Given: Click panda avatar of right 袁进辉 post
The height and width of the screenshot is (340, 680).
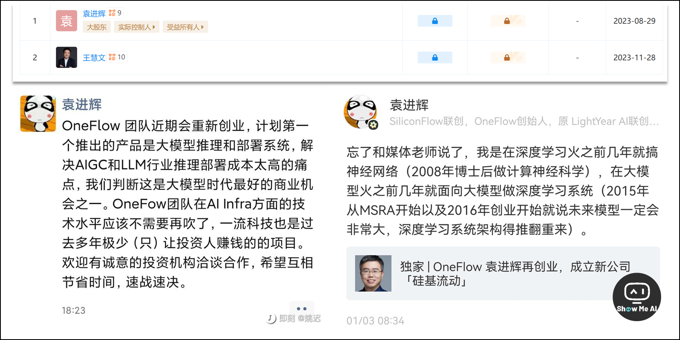Looking at the screenshot, I should (x=360, y=112).
